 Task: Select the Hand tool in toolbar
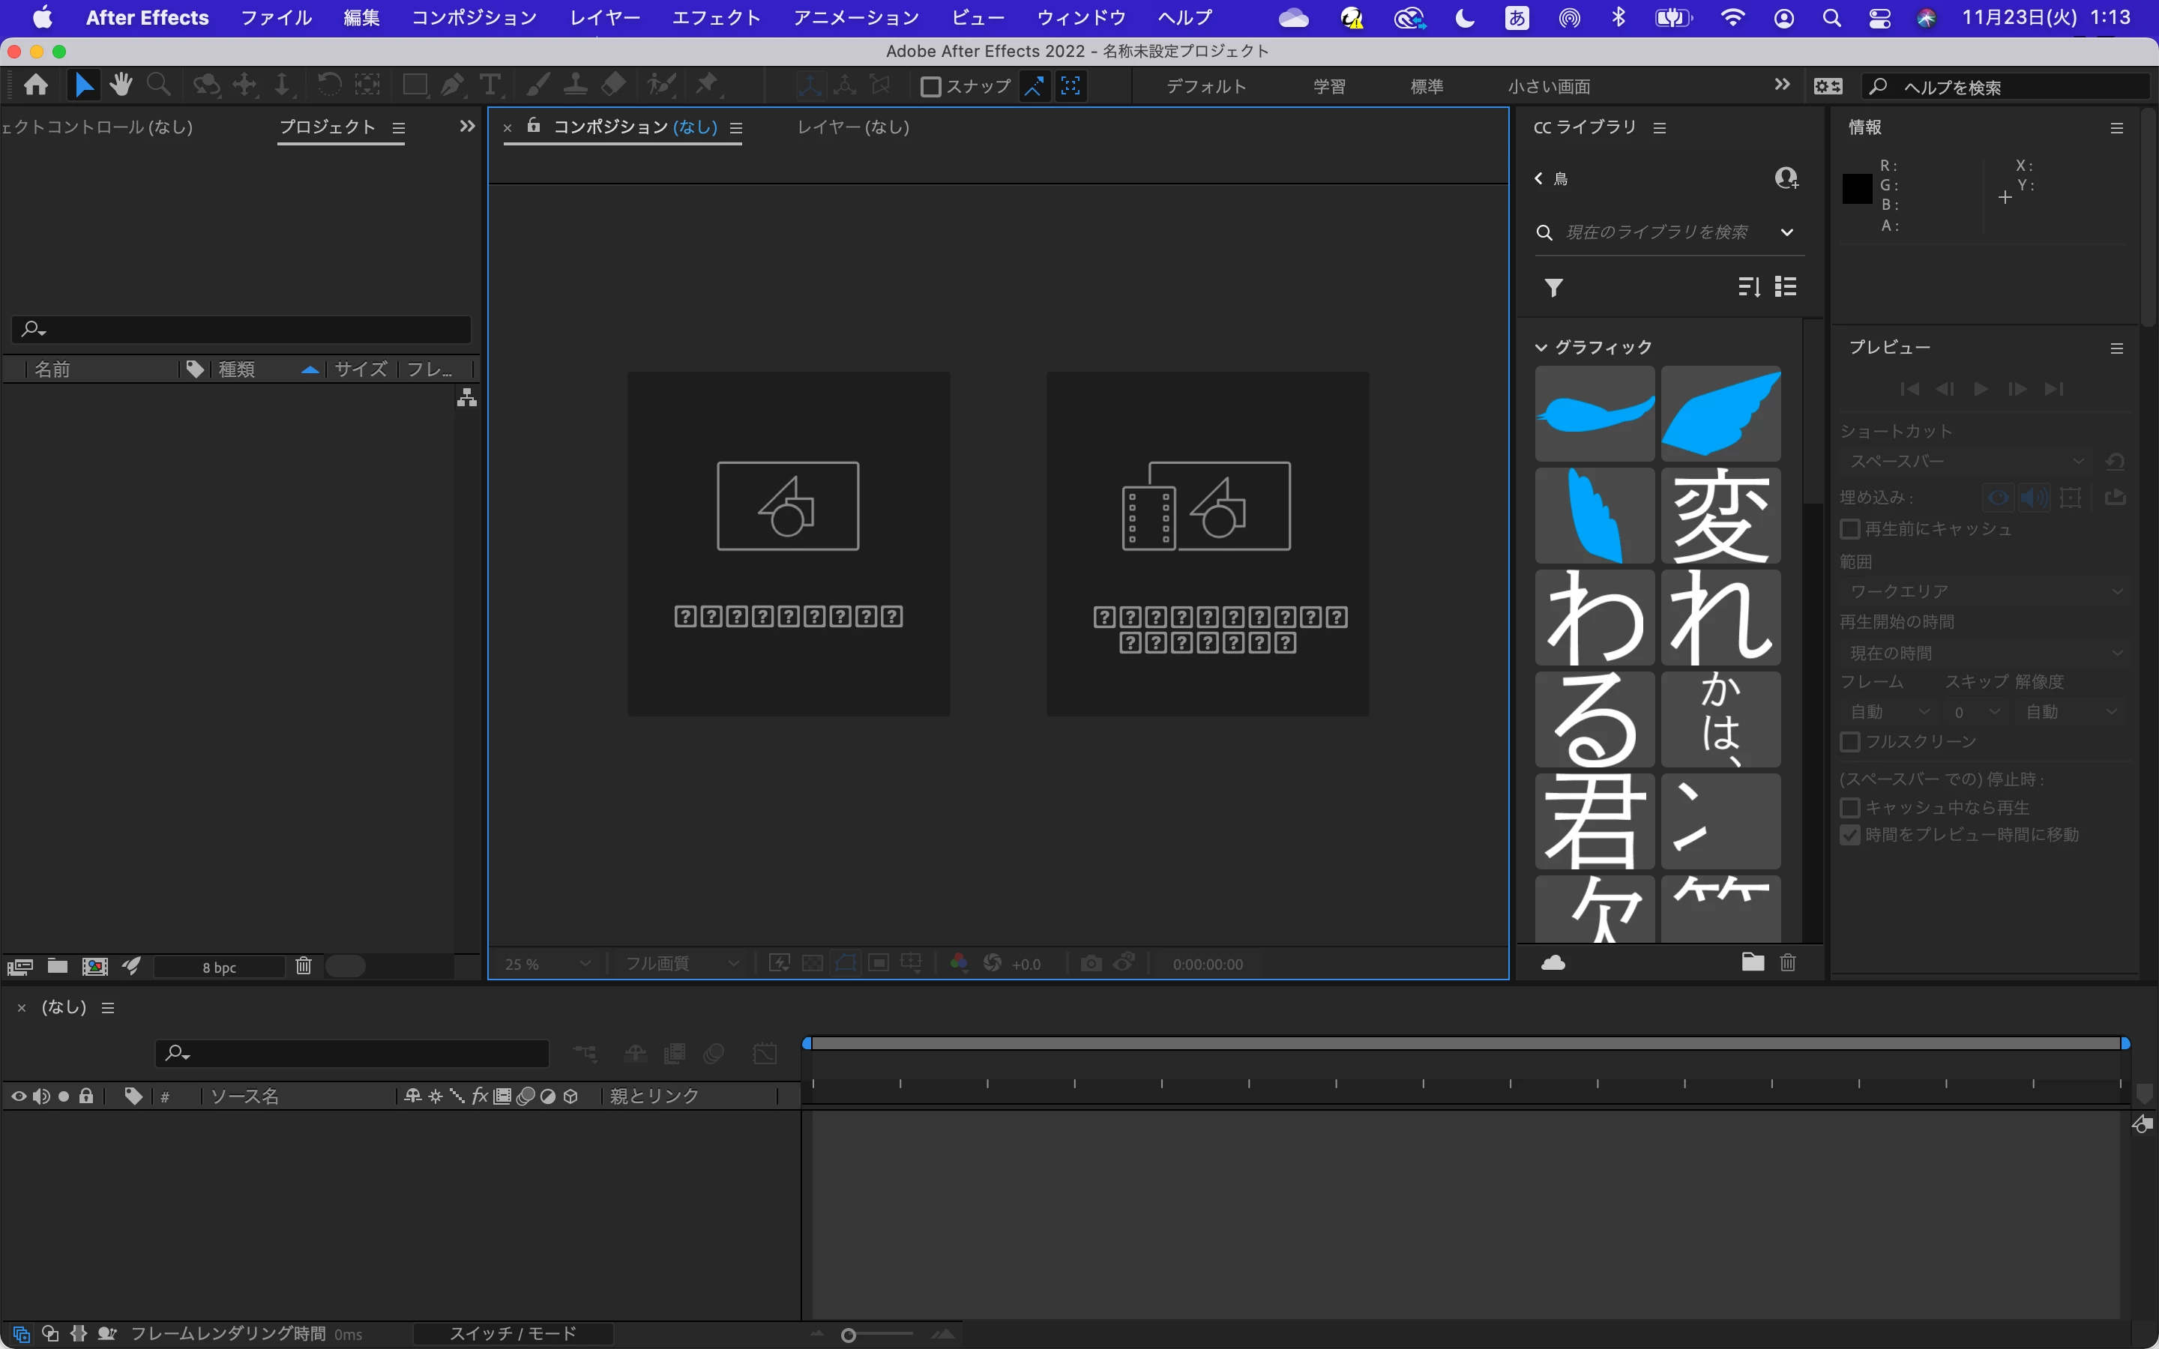tap(121, 85)
